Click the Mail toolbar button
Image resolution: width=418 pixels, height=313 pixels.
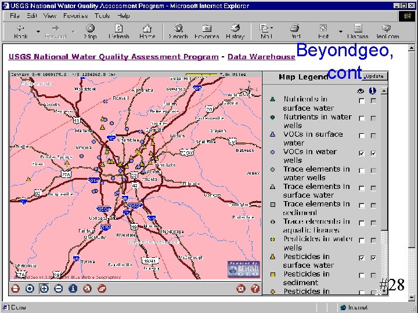click(x=265, y=32)
